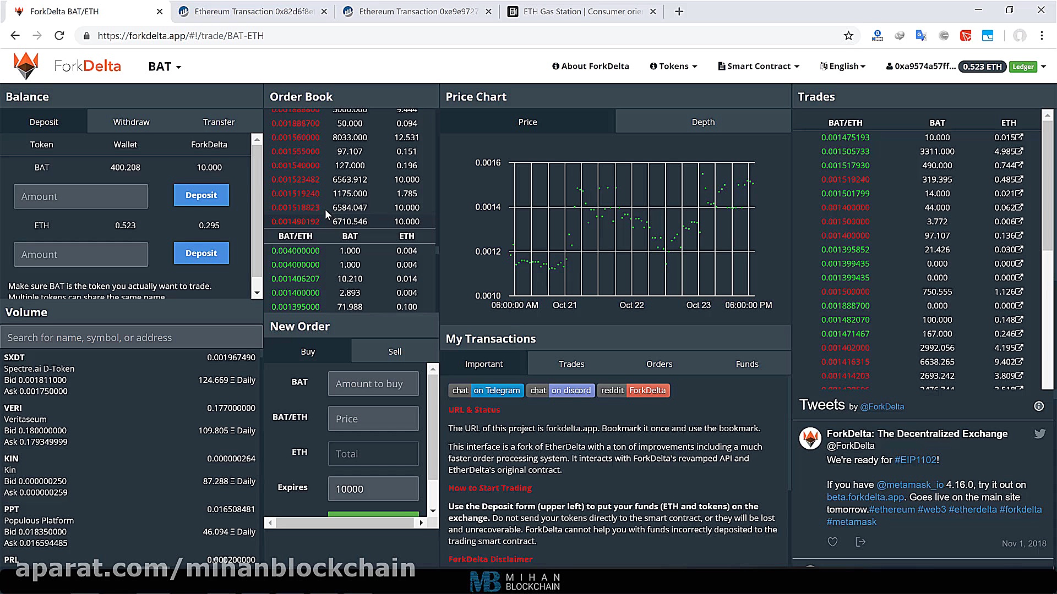The height and width of the screenshot is (594, 1057).
Task: Click the ForkDelta fox logo
Action: pyautogui.click(x=26, y=66)
